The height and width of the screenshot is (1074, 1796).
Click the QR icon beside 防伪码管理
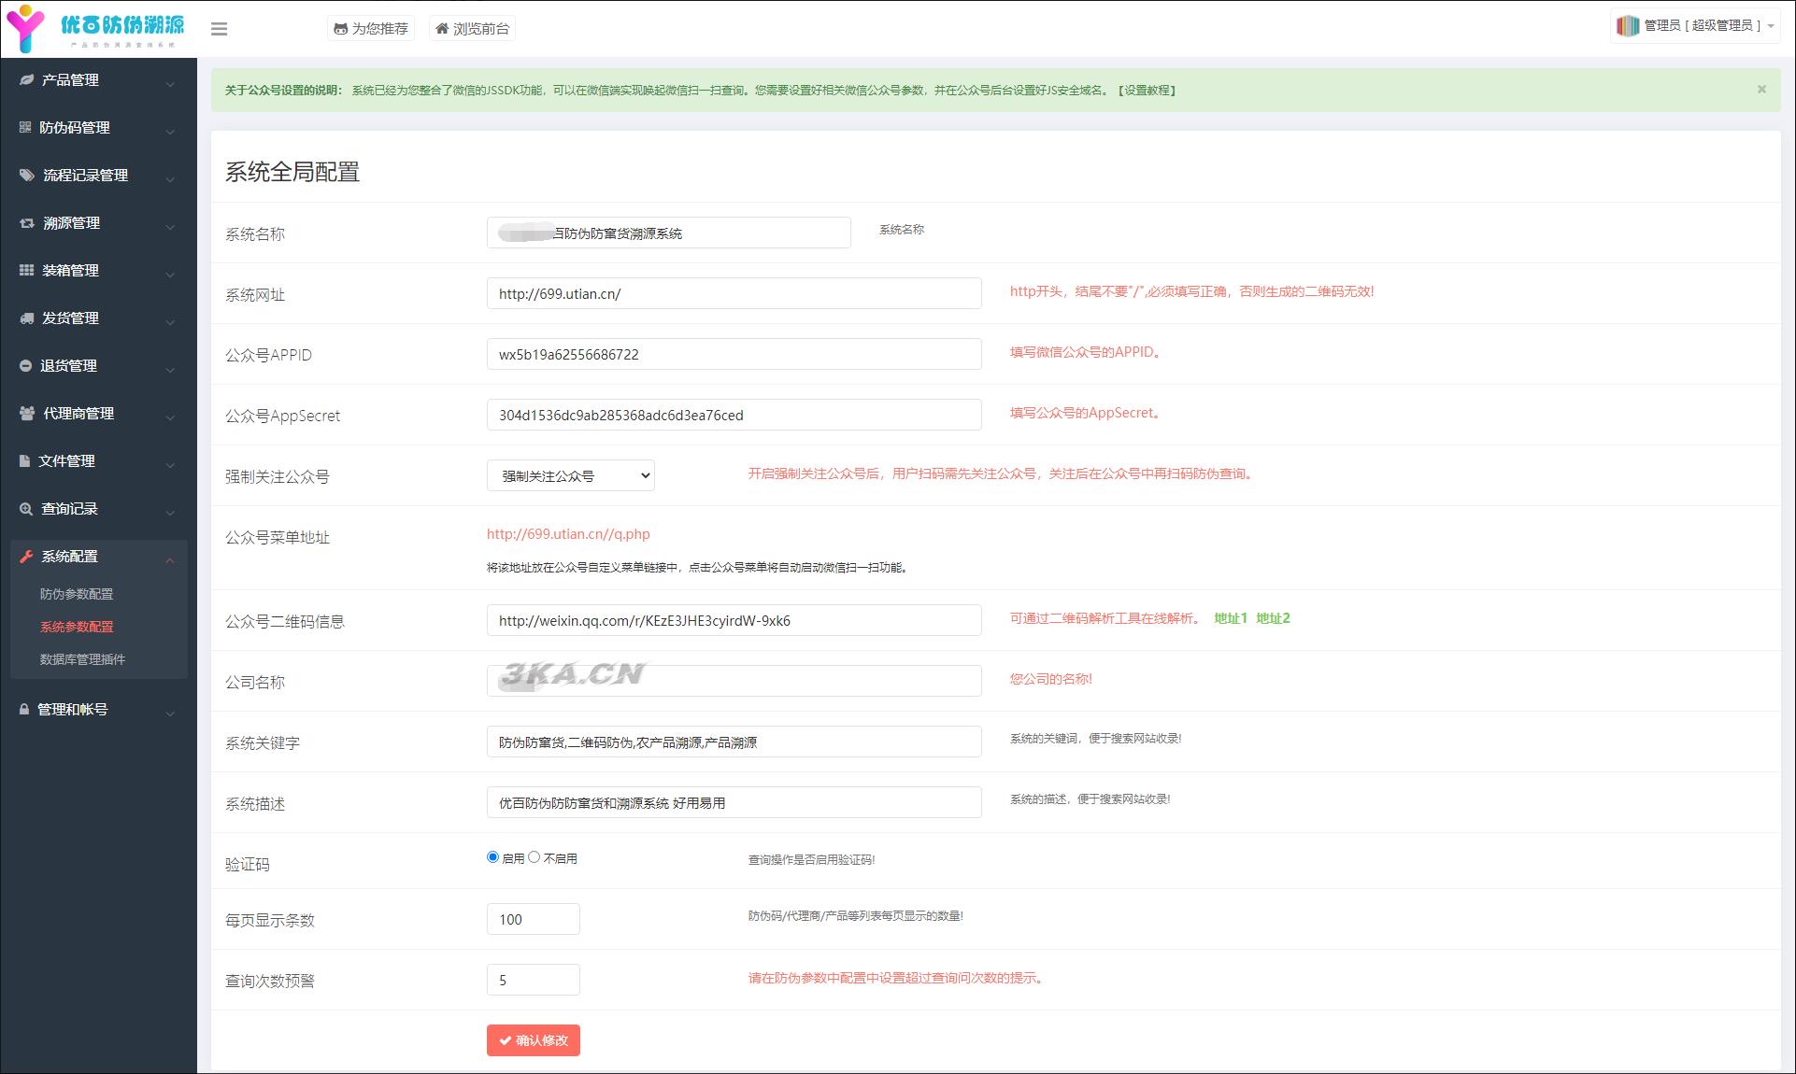pos(25,128)
